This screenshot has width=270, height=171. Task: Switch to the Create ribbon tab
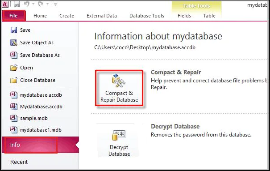66,16
